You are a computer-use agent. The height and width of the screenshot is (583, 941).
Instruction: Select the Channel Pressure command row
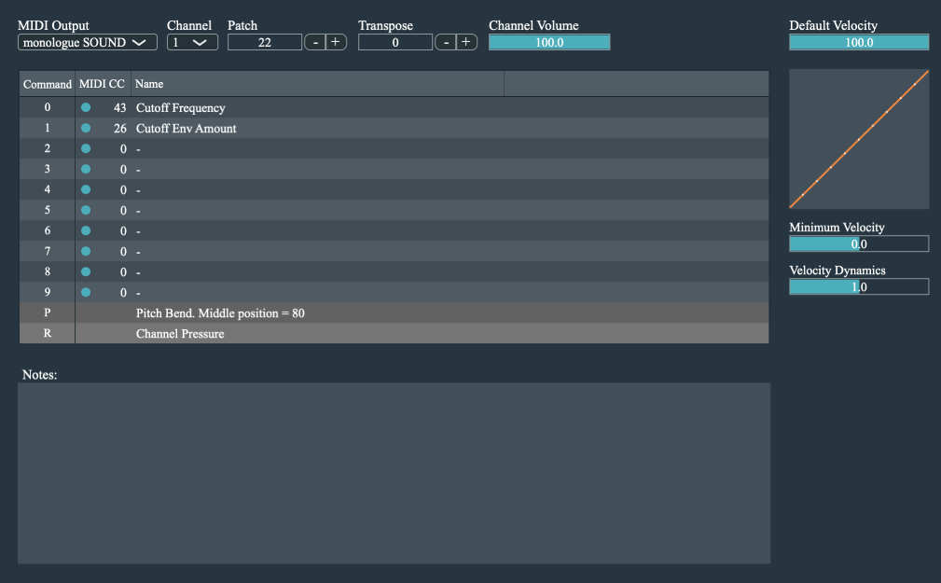coord(373,333)
